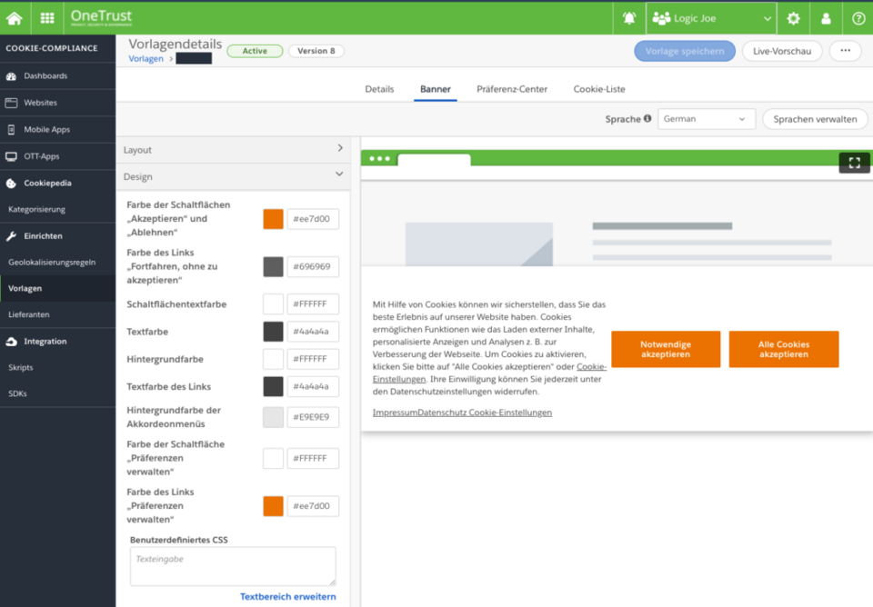Open the settings gear icon
Screen dimensions: 873x607
point(793,18)
